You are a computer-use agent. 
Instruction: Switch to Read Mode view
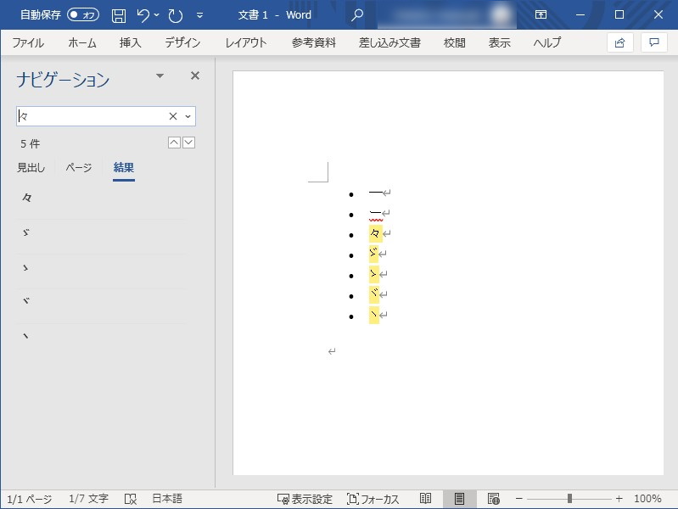pos(425,499)
